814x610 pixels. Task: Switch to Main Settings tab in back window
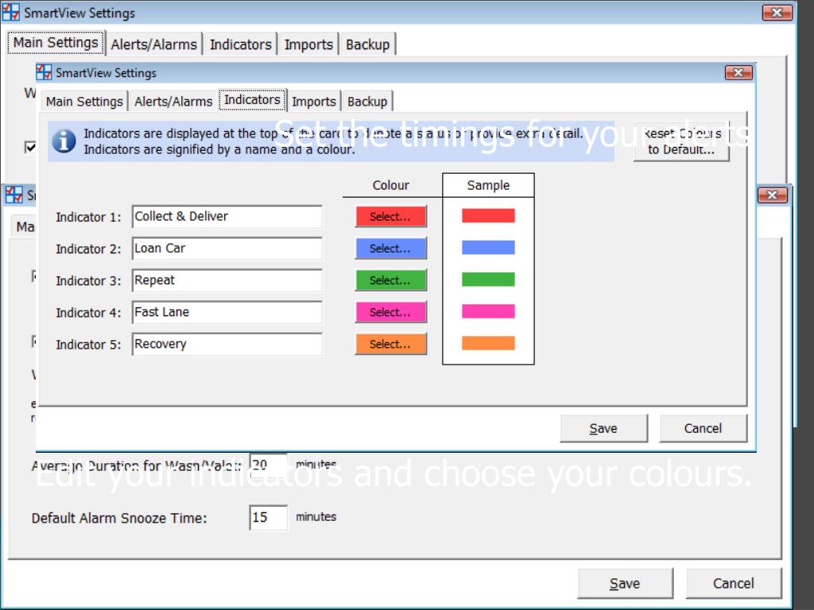56,43
